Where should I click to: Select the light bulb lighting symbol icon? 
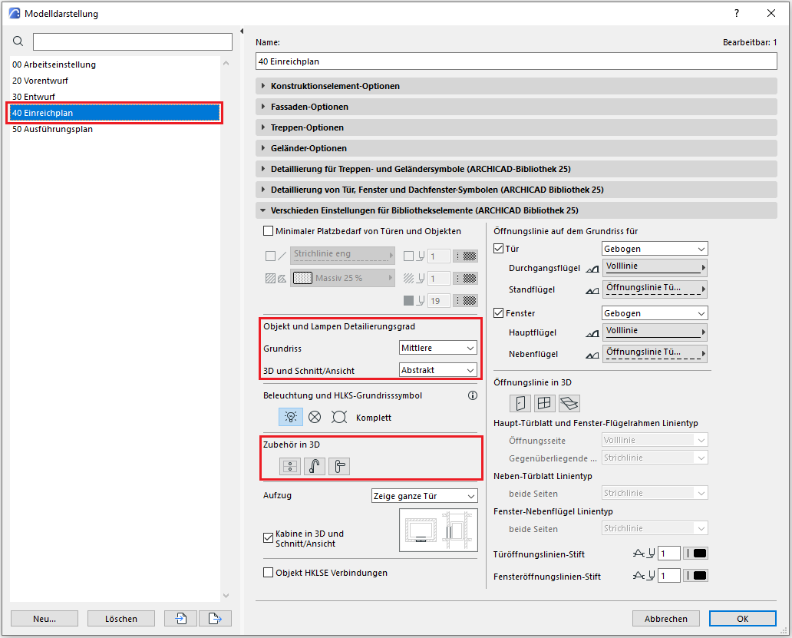290,417
